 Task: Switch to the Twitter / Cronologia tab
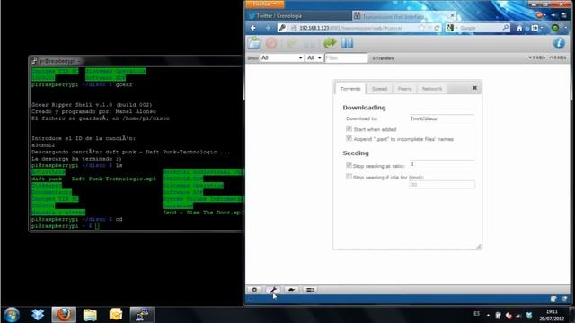(x=297, y=16)
